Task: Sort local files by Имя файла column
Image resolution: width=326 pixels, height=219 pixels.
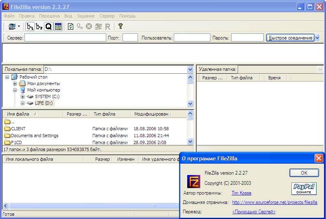Action: pos(33,114)
